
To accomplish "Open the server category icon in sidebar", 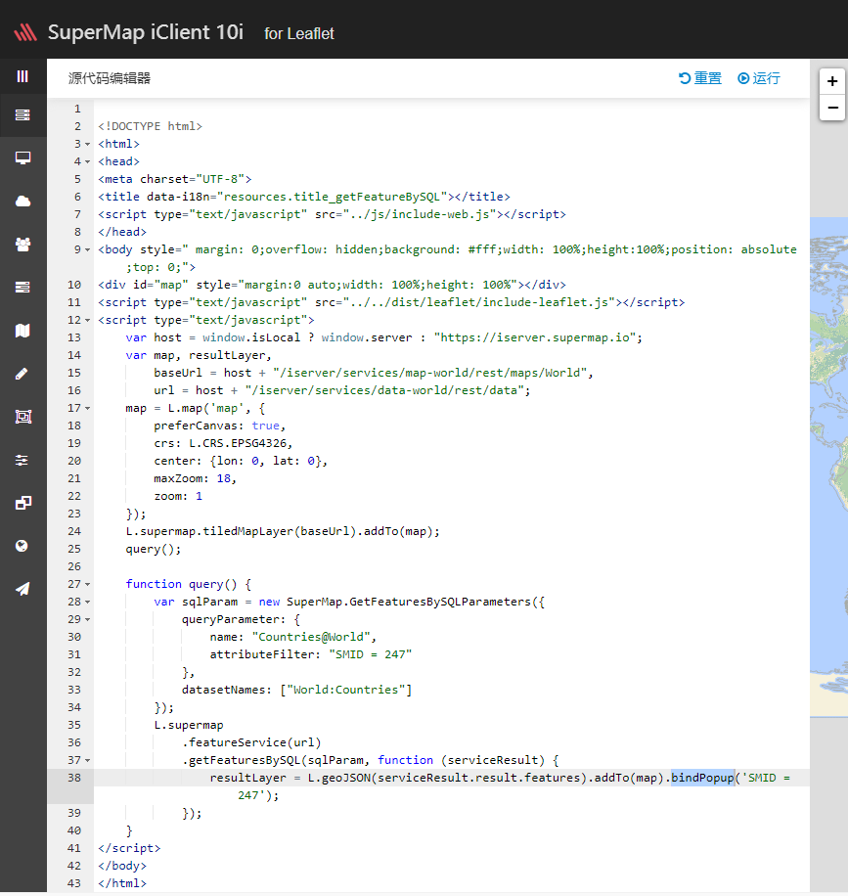I will 22,114.
